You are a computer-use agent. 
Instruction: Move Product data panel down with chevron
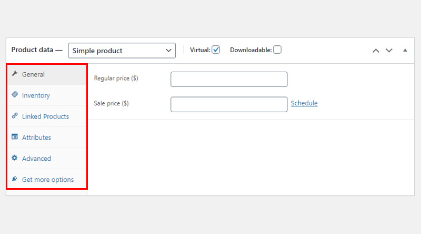[389, 51]
